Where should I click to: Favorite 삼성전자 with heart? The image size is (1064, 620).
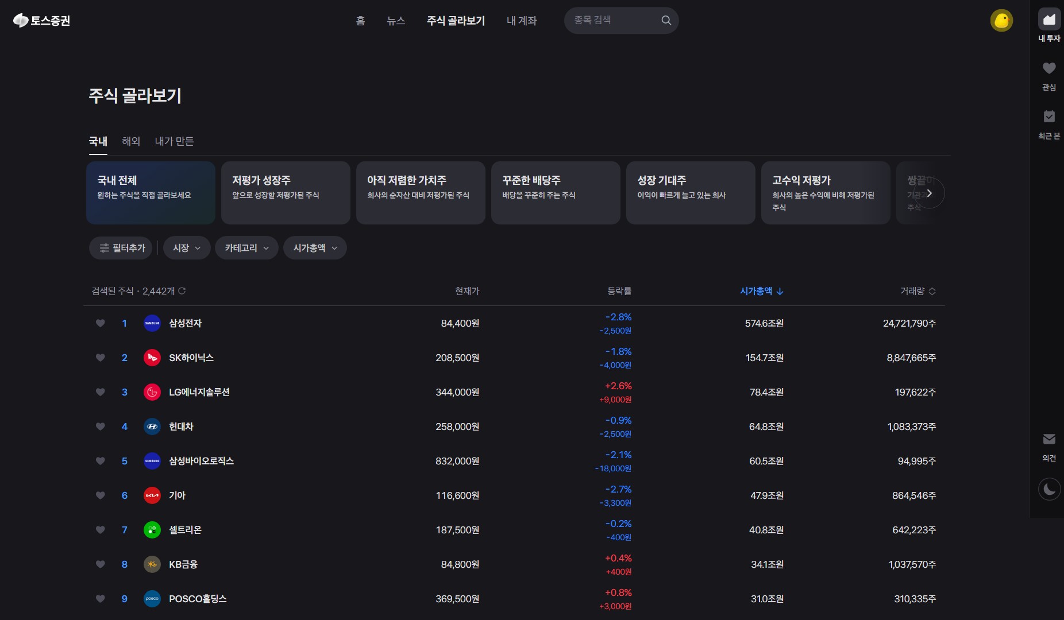pos(101,323)
